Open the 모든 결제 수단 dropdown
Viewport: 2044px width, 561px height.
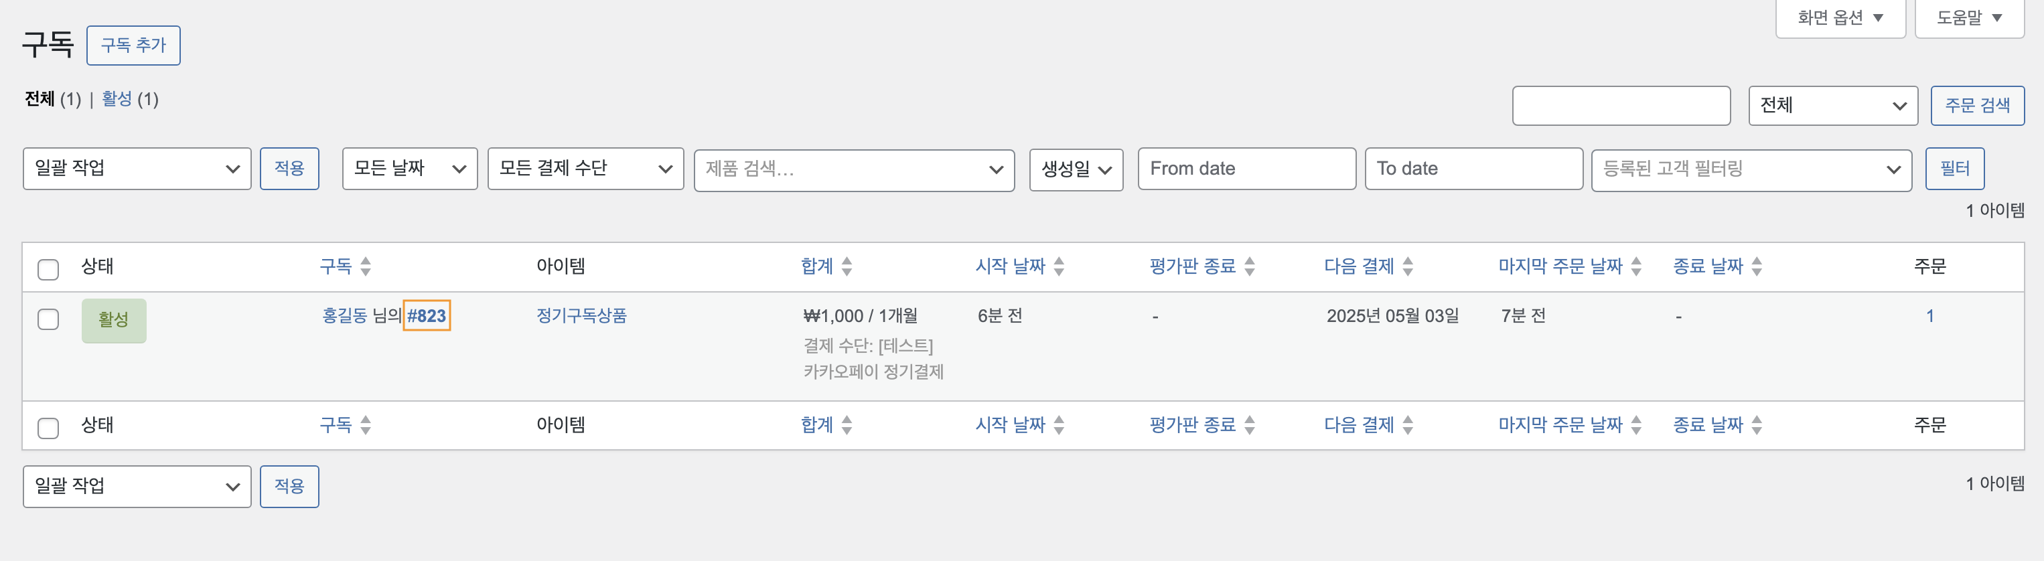pyautogui.click(x=585, y=168)
